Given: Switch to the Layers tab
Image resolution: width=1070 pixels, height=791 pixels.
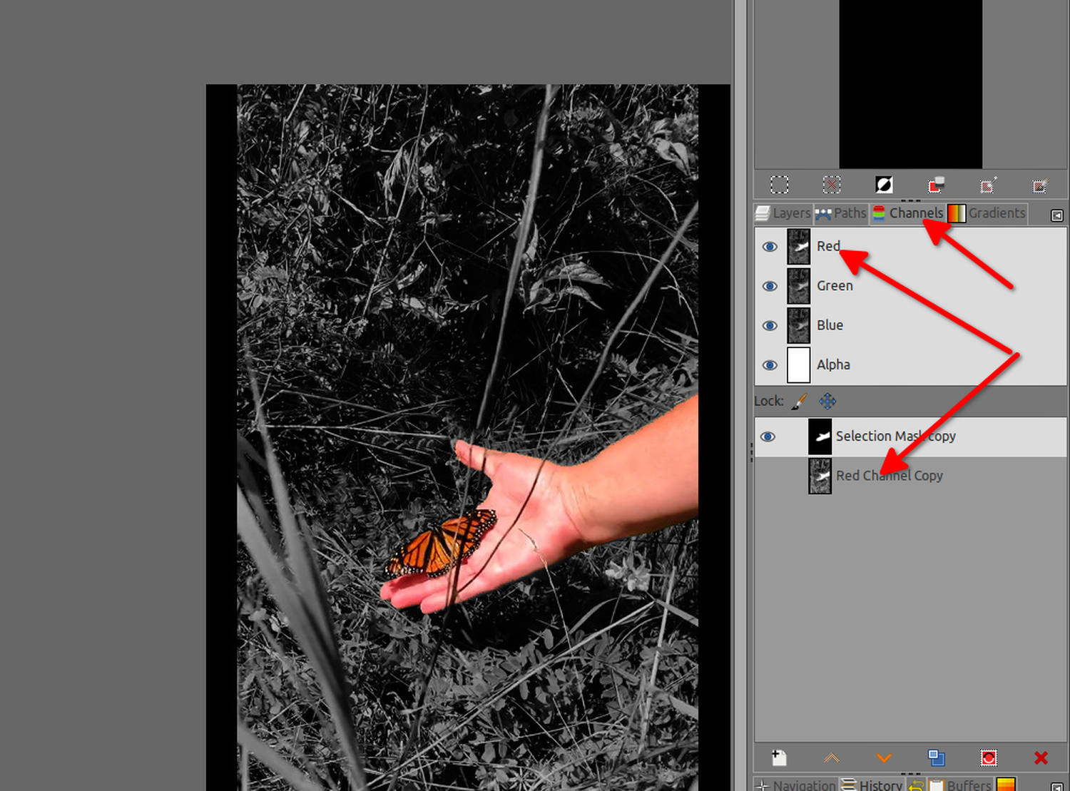Looking at the screenshot, I should [x=783, y=213].
